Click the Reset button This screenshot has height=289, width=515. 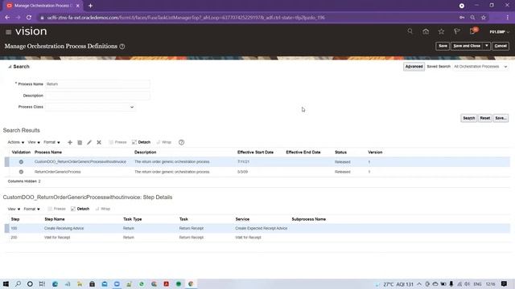pyautogui.click(x=484, y=118)
